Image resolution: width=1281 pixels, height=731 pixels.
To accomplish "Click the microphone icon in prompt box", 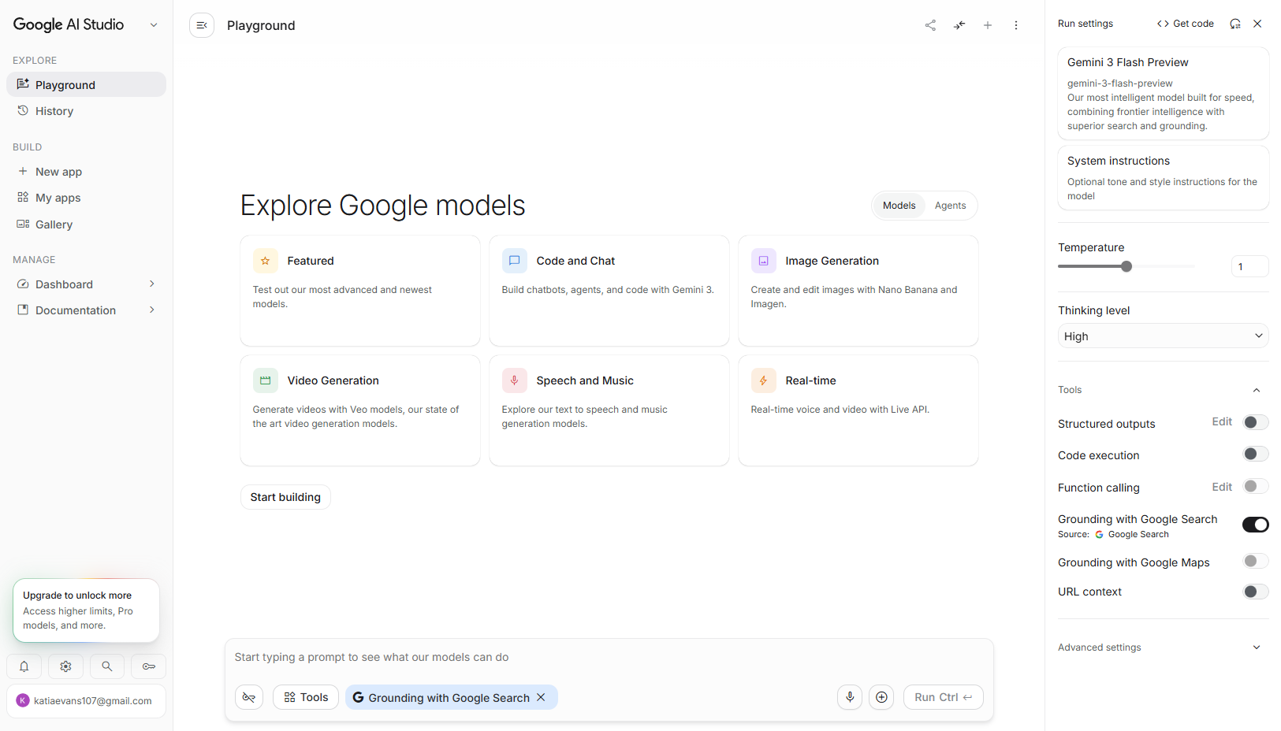I will pyautogui.click(x=850, y=697).
